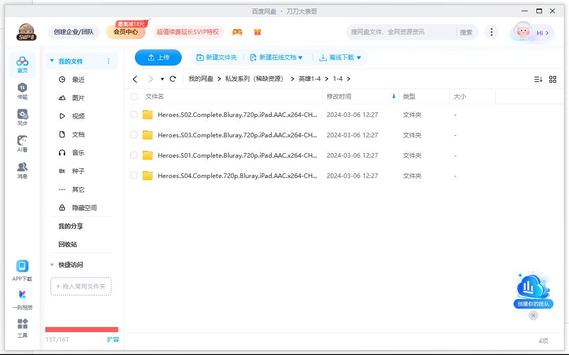Open 回收站 recycle bin
The width and height of the screenshot is (569, 355).
pyautogui.click(x=68, y=245)
